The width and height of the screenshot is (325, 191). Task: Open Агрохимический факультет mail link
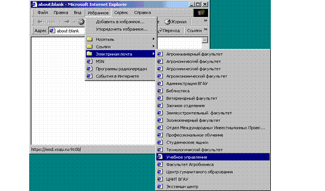coord(213,69)
